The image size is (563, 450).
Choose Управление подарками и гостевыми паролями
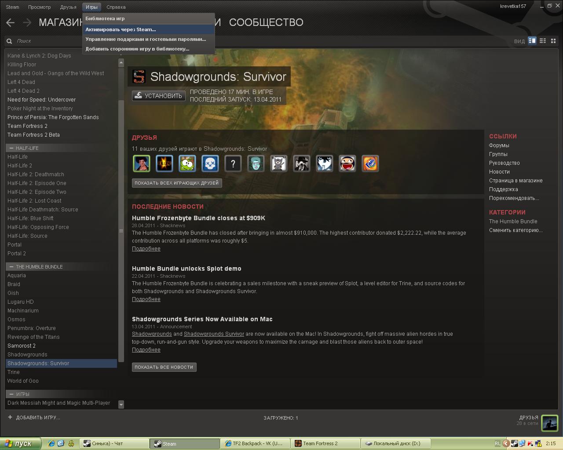[148, 39]
